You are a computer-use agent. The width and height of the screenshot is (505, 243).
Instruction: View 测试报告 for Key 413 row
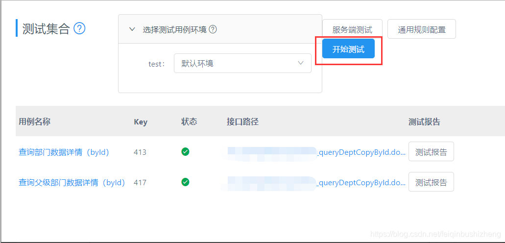[x=431, y=151]
